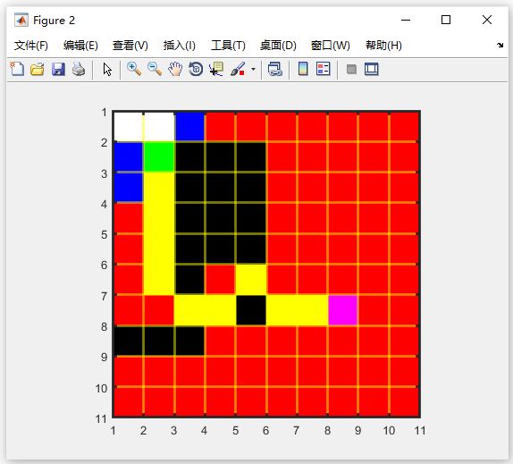Screen dimensions: 513x464
Task: Click the Link Plot button
Action: [x=275, y=69]
